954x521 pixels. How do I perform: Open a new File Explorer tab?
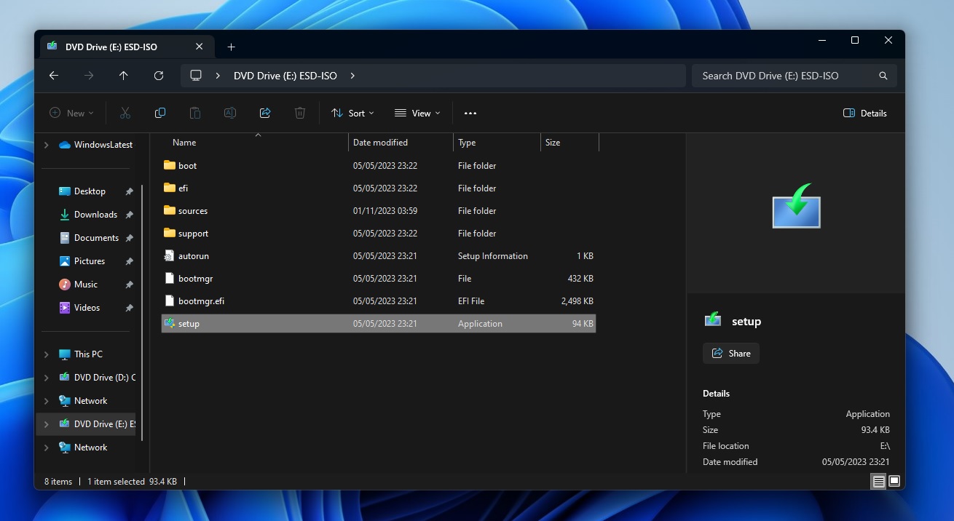[x=231, y=47]
